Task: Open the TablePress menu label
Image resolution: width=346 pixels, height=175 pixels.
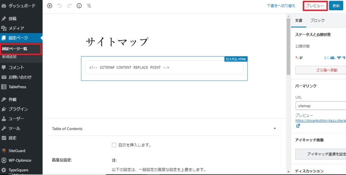Action: (18, 87)
